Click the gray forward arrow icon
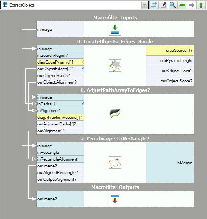Screen dimensions: 207x219 click(192, 5)
